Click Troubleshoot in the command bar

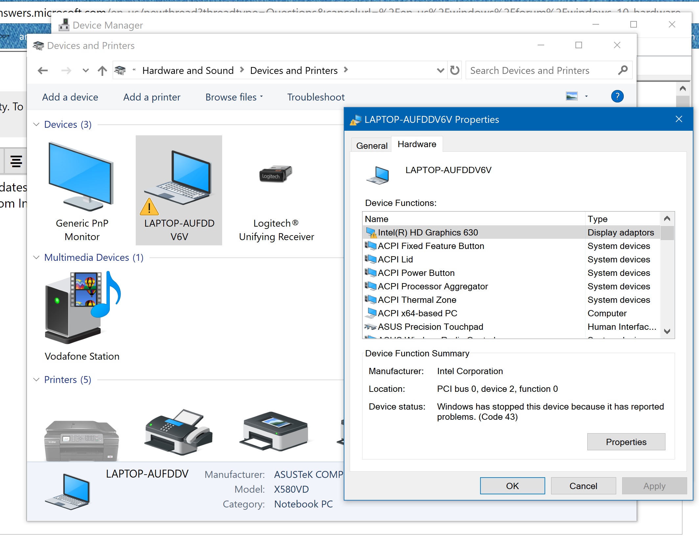[316, 97]
